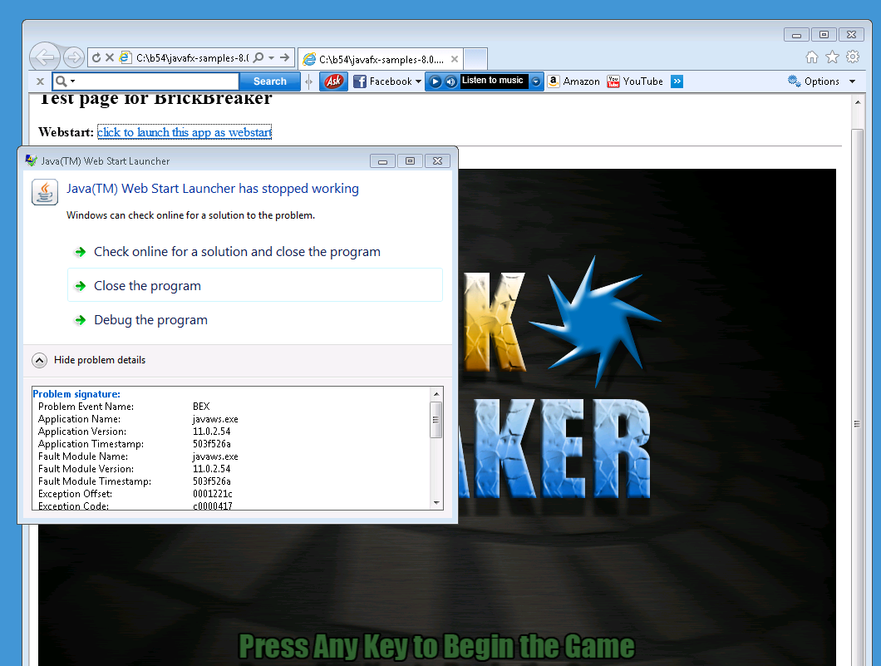Open YouTube toolbar shortcut

tap(635, 81)
